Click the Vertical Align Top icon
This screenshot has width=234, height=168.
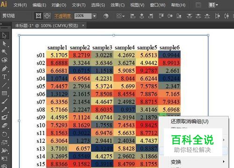coord(161,16)
